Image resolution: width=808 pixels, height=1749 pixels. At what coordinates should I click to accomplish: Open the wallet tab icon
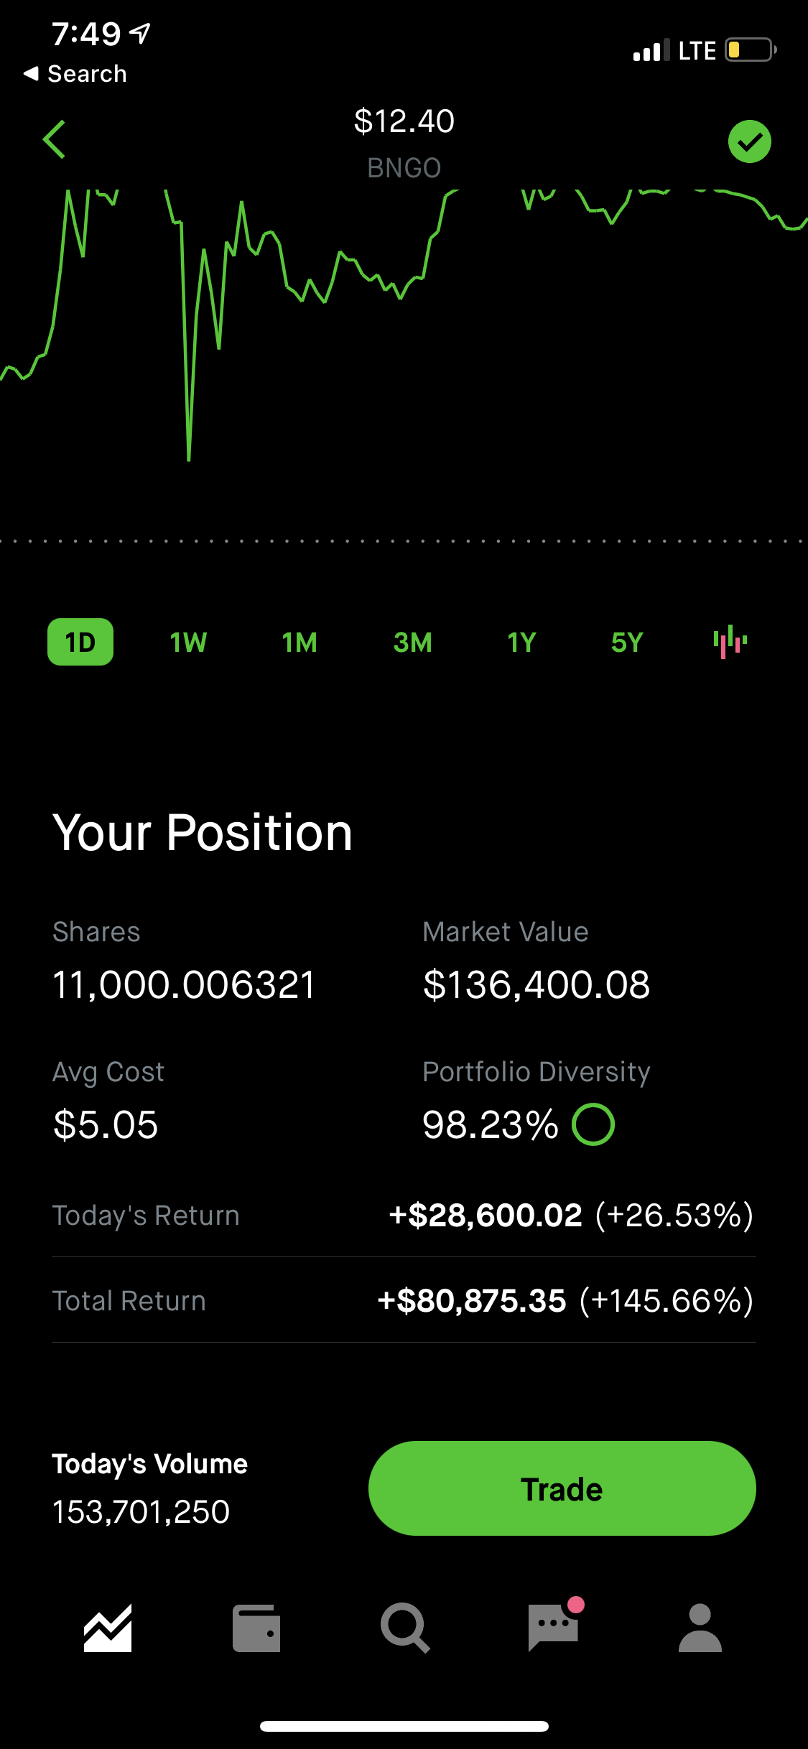[x=256, y=1628]
